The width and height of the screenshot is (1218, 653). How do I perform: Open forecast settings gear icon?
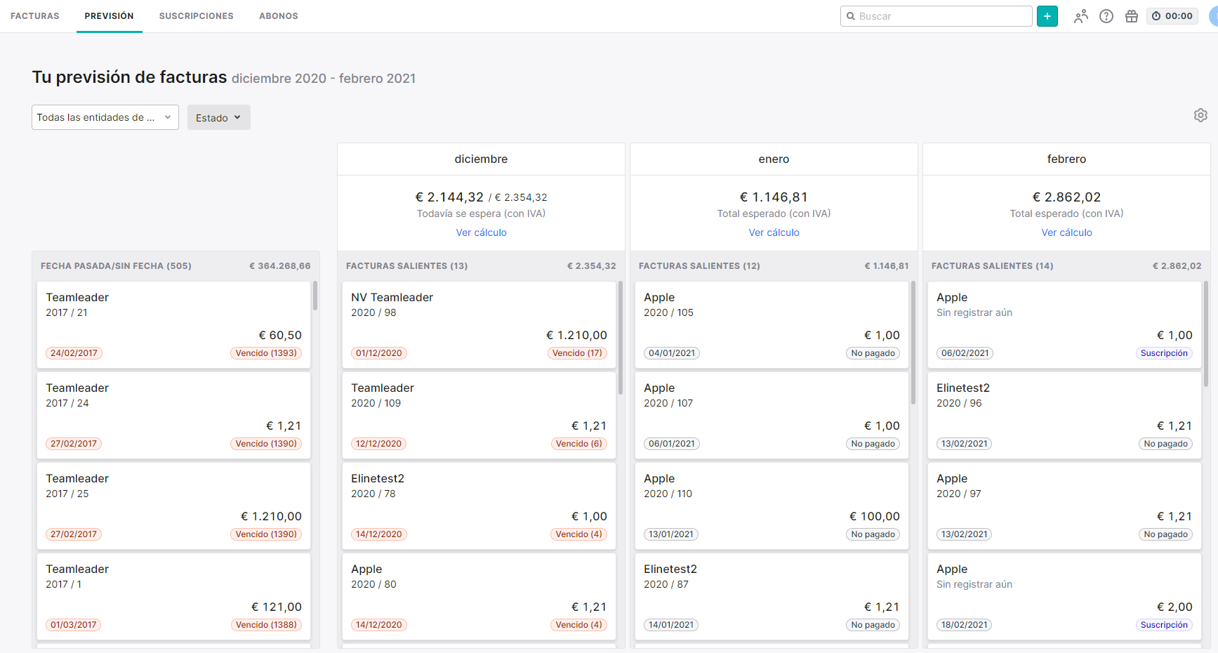point(1200,115)
